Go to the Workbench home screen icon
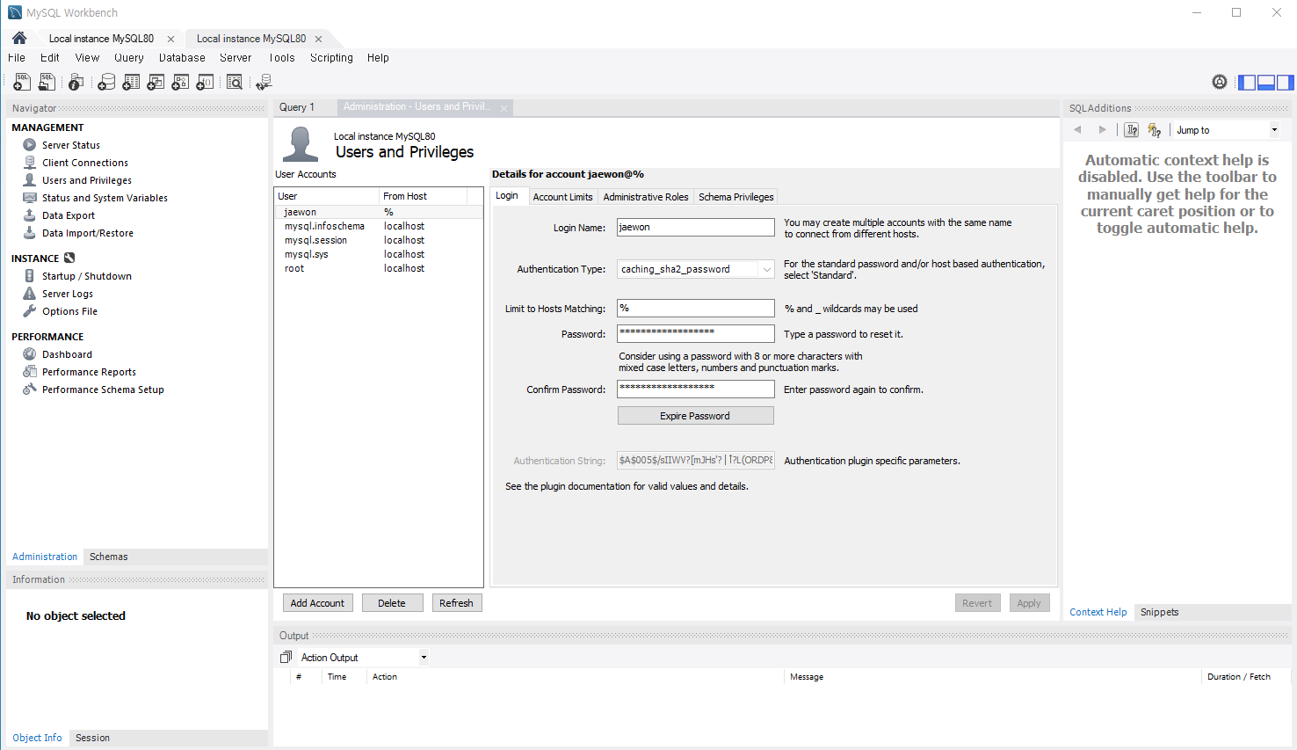This screenshot has height=750, width=1297. (x=19, y=38)
